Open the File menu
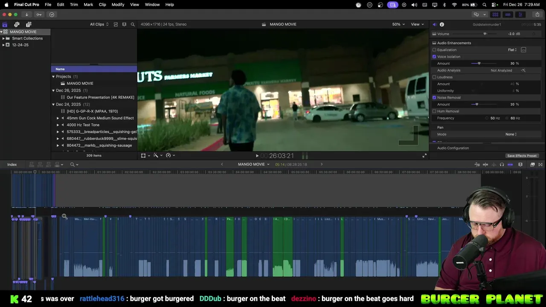The image size is (546, 307). [x=48, y=5]
